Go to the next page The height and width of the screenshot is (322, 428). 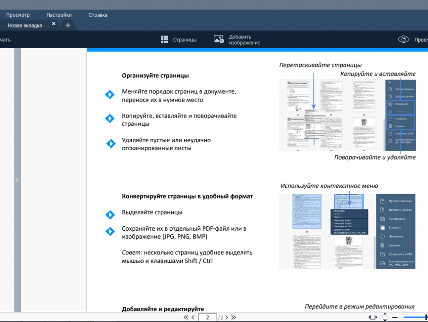227,317
